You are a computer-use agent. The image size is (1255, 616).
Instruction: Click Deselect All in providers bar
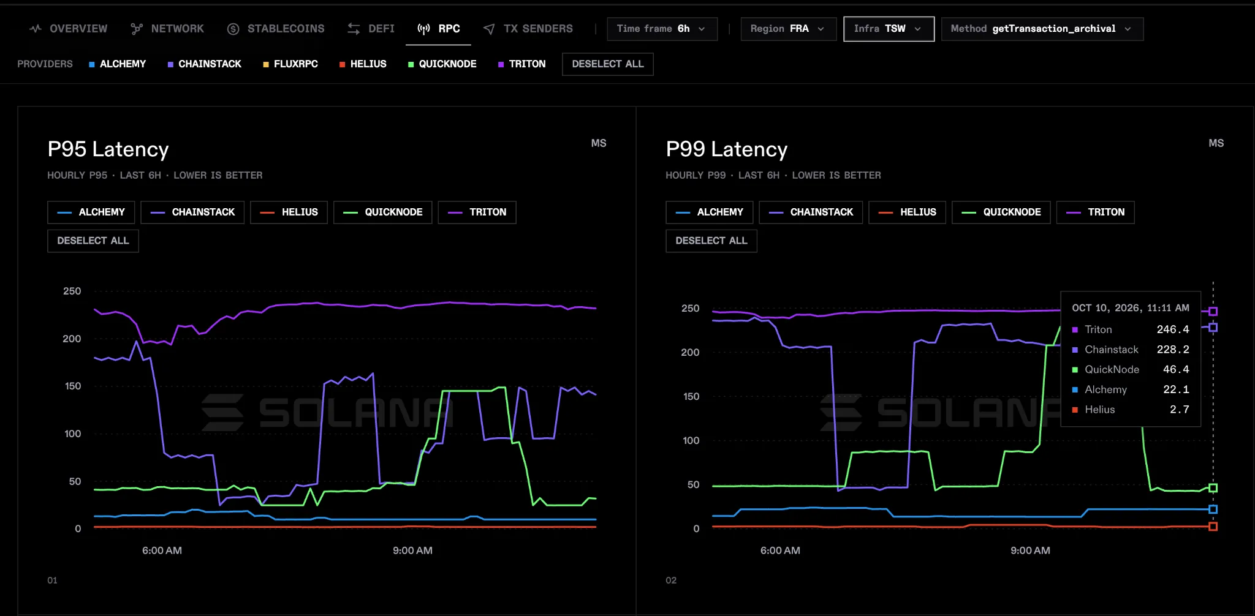pyautogui.click(x=608, y=64)
